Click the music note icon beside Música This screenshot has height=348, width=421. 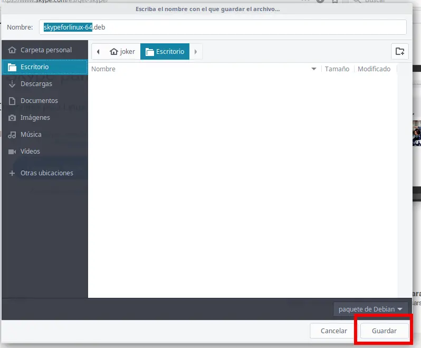pyautogui.click(x=12, y=135)
